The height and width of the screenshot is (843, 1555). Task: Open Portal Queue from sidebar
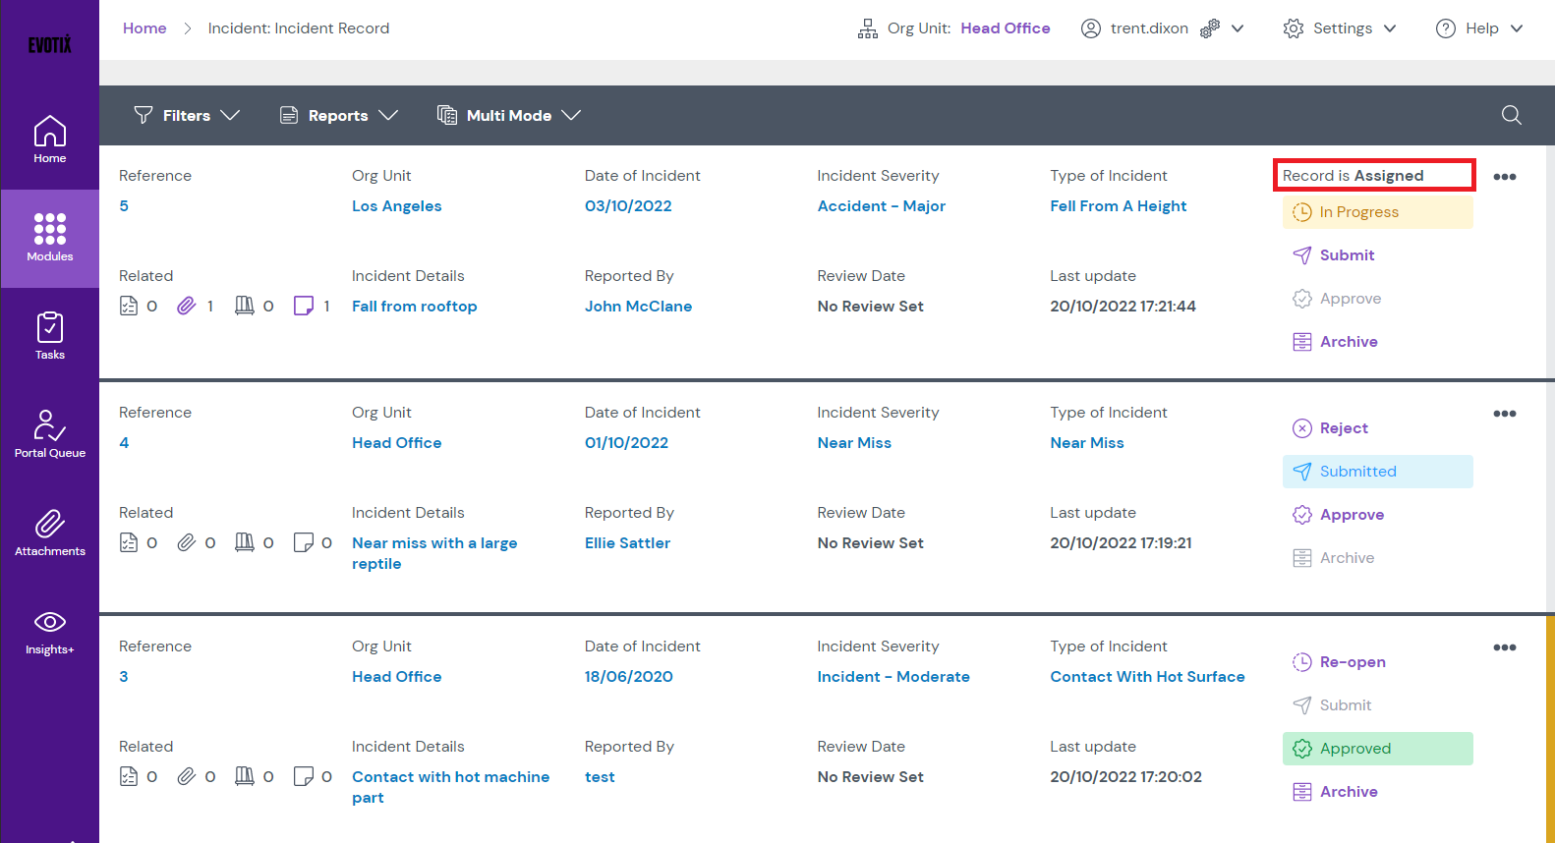tap(49, 434)
